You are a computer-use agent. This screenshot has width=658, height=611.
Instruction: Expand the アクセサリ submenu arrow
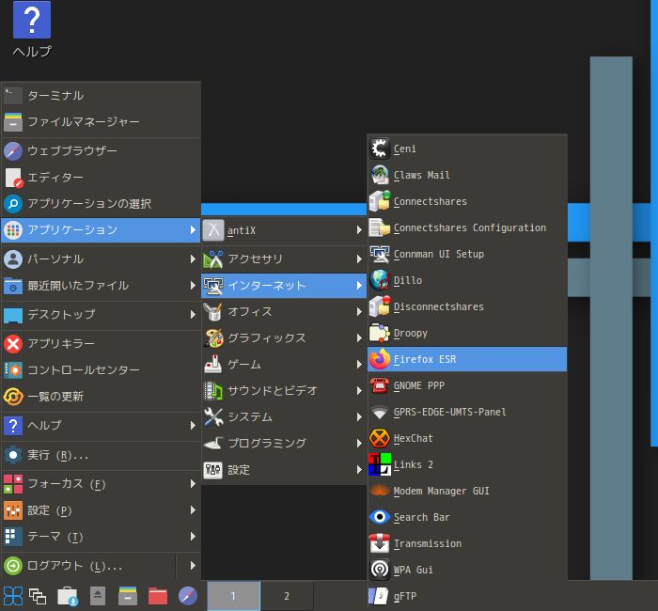tap(359, 258)
